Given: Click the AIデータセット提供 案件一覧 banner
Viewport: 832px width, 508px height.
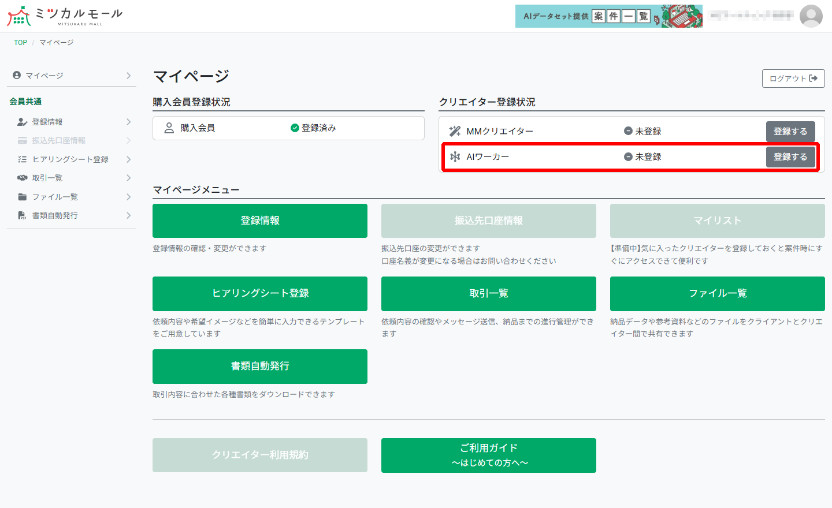Looking at the screenshot, I should click(x=608, y=16).
